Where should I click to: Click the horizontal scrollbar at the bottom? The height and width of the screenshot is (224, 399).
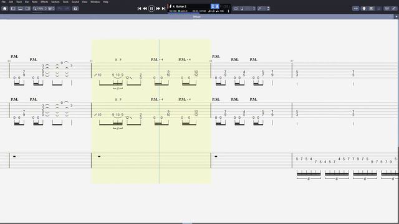click(187, 223)
